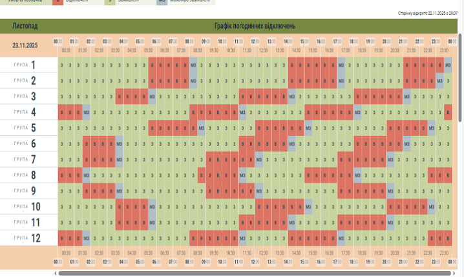Click the green "З" legend swatch
The height and width of the screenshot is (277, 464).
pyautogui.click(x=110, y=2)
